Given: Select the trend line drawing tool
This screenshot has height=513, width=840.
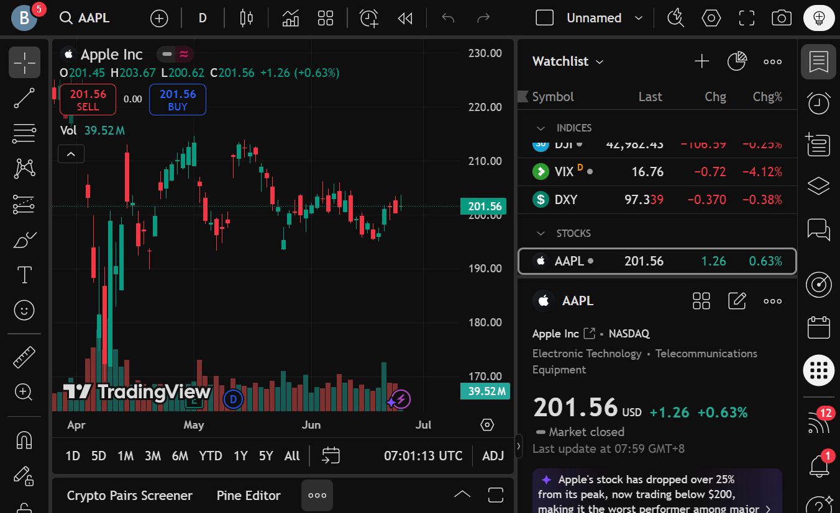Looking at the screenshot, I should (24, 98).
